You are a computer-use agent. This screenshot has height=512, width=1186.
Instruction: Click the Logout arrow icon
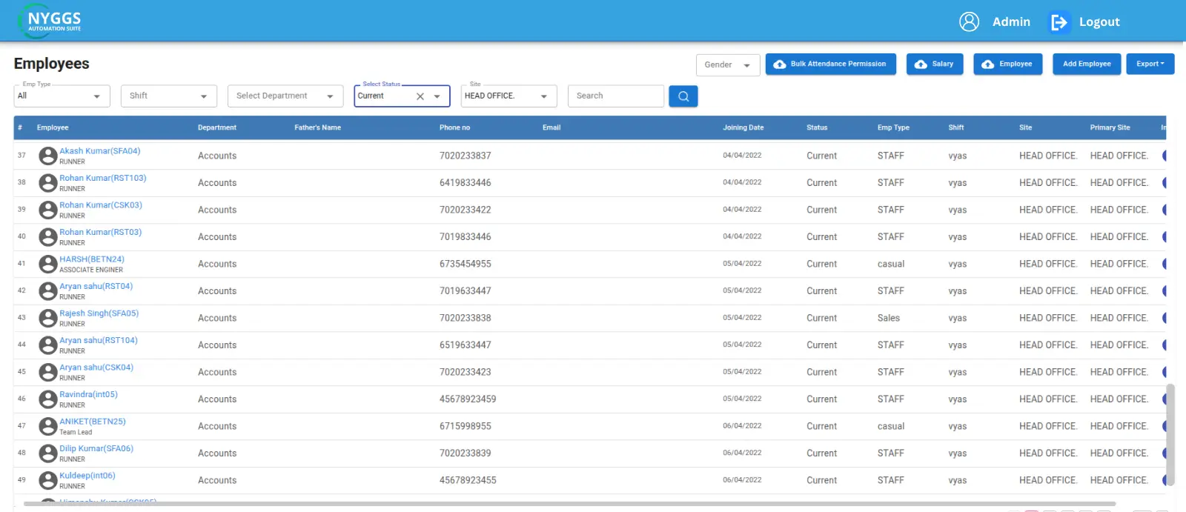click(x=1059, y=23)
